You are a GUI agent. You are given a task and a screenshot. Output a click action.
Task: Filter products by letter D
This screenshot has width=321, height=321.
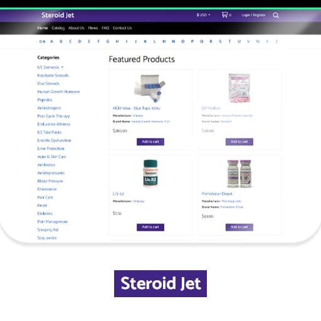80,41
